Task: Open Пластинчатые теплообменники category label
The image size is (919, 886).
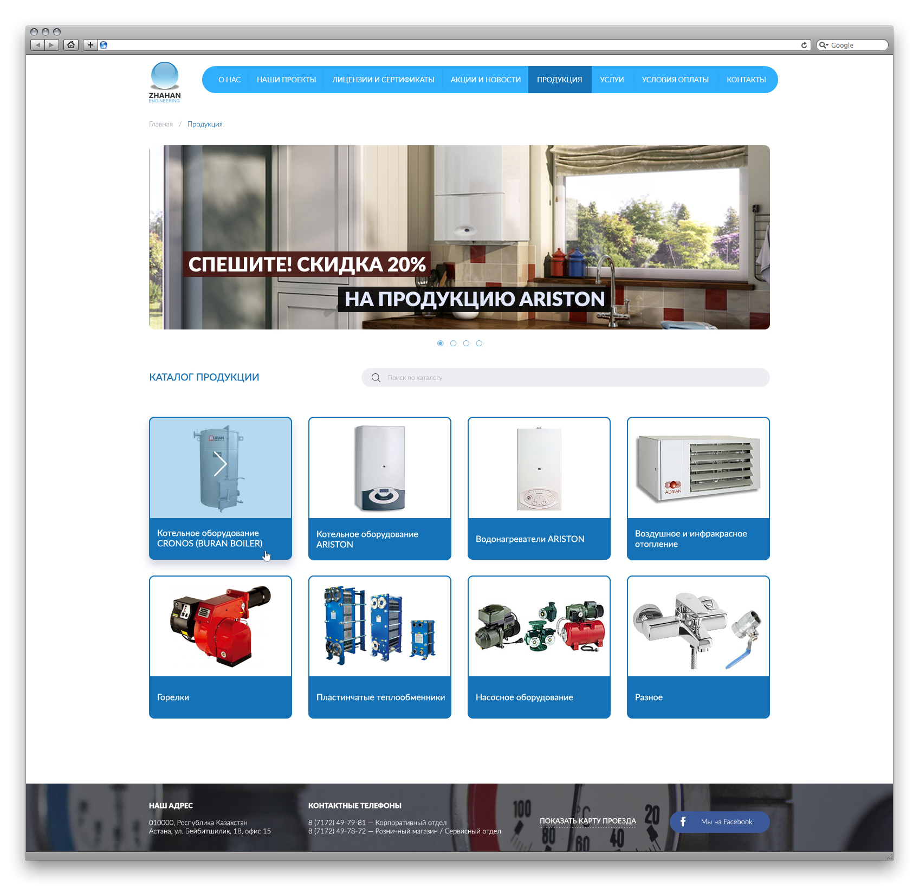Action: (x=380, y=697)
